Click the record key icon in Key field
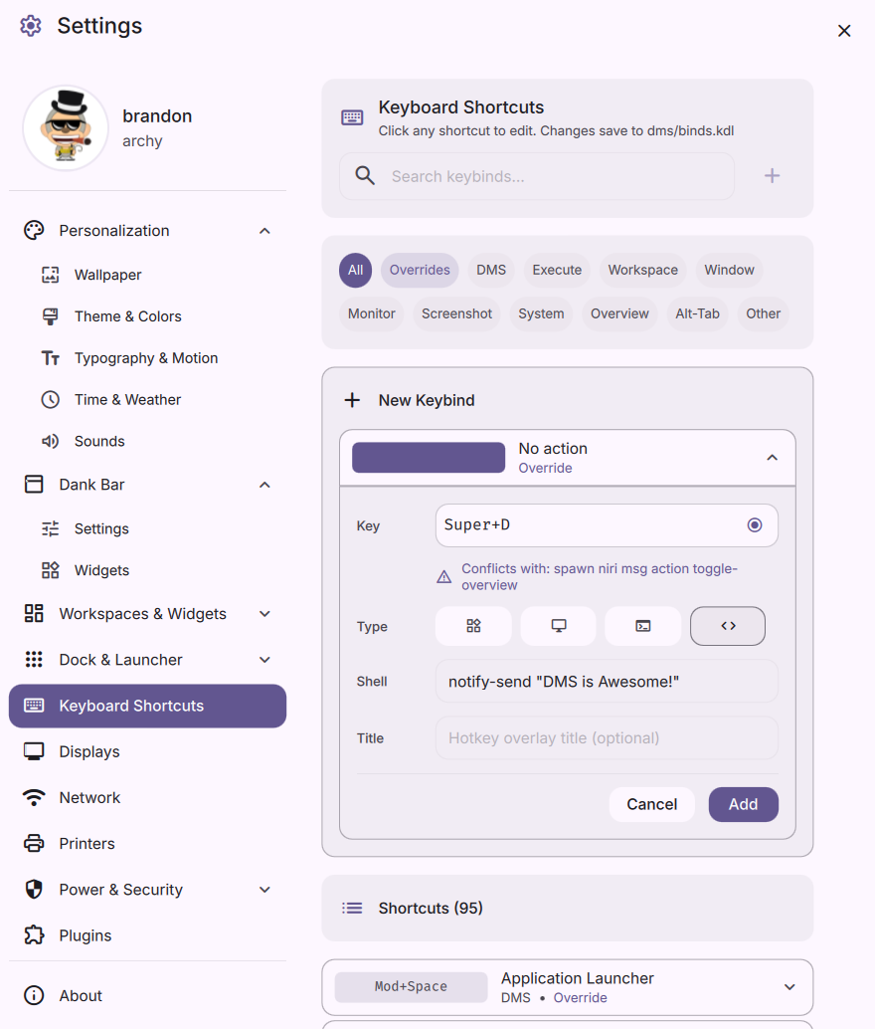 click(755, 525)
